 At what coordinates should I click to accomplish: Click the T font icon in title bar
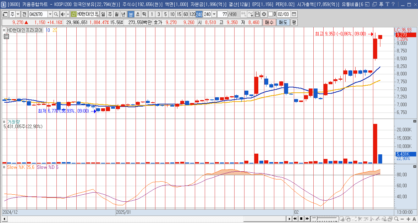coord(387,4)
